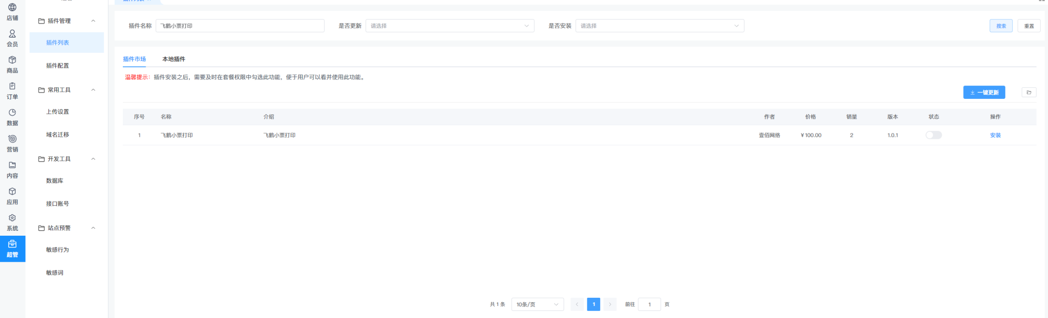The image size is (1048, 318).
Task: Open the 是否安装 dropdown
Action: pos(660,26)
